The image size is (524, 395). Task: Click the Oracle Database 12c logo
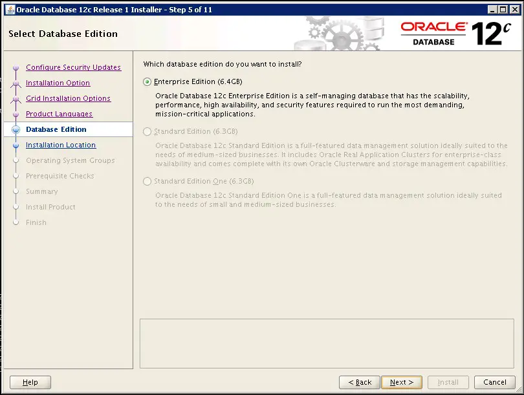pyautogui.click(x=456, y=34)
